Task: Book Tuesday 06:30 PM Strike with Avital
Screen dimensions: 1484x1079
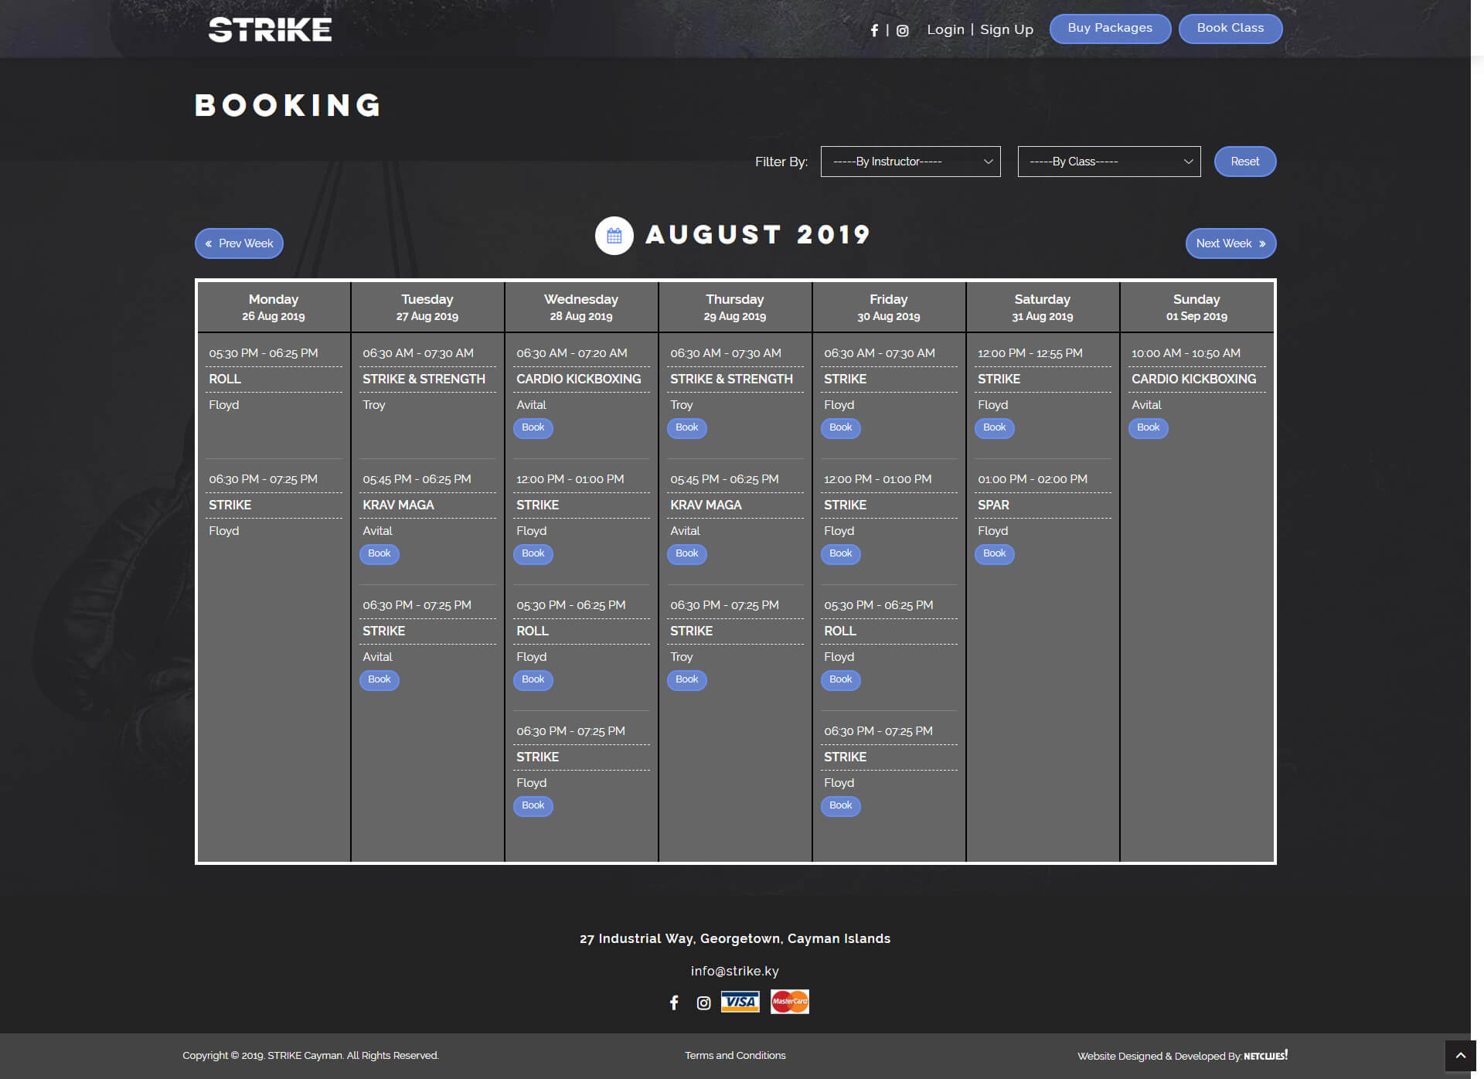Action: [x=380, y=679]
